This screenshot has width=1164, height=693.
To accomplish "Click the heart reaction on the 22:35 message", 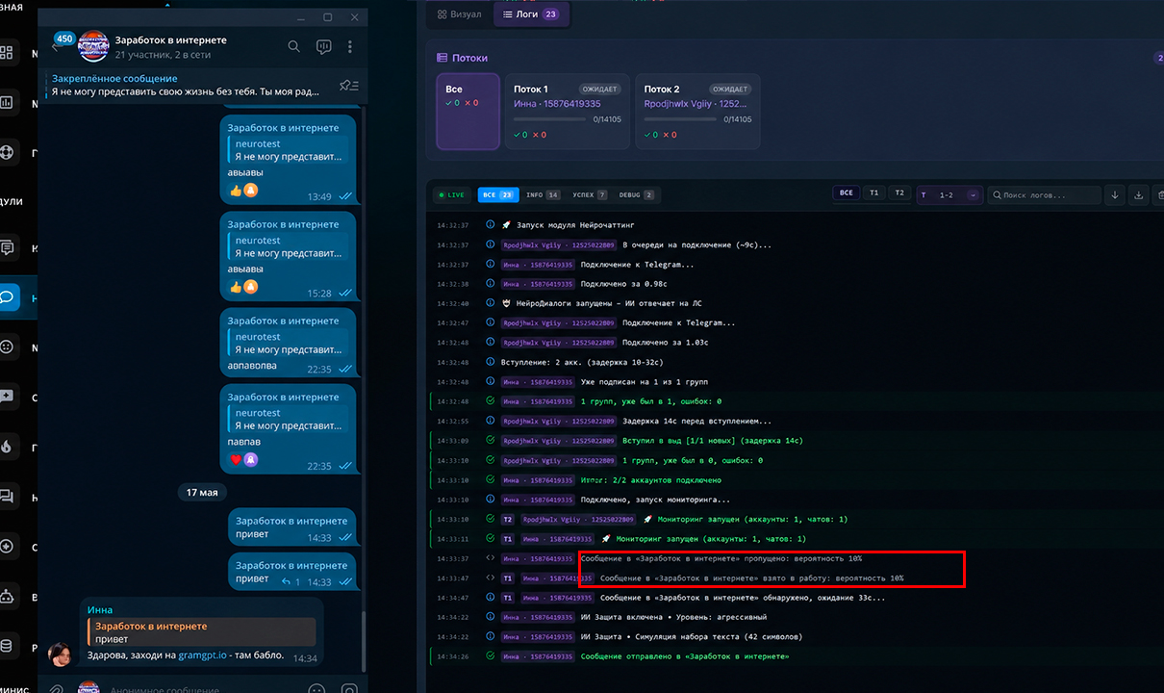I will tap(236, 459).
